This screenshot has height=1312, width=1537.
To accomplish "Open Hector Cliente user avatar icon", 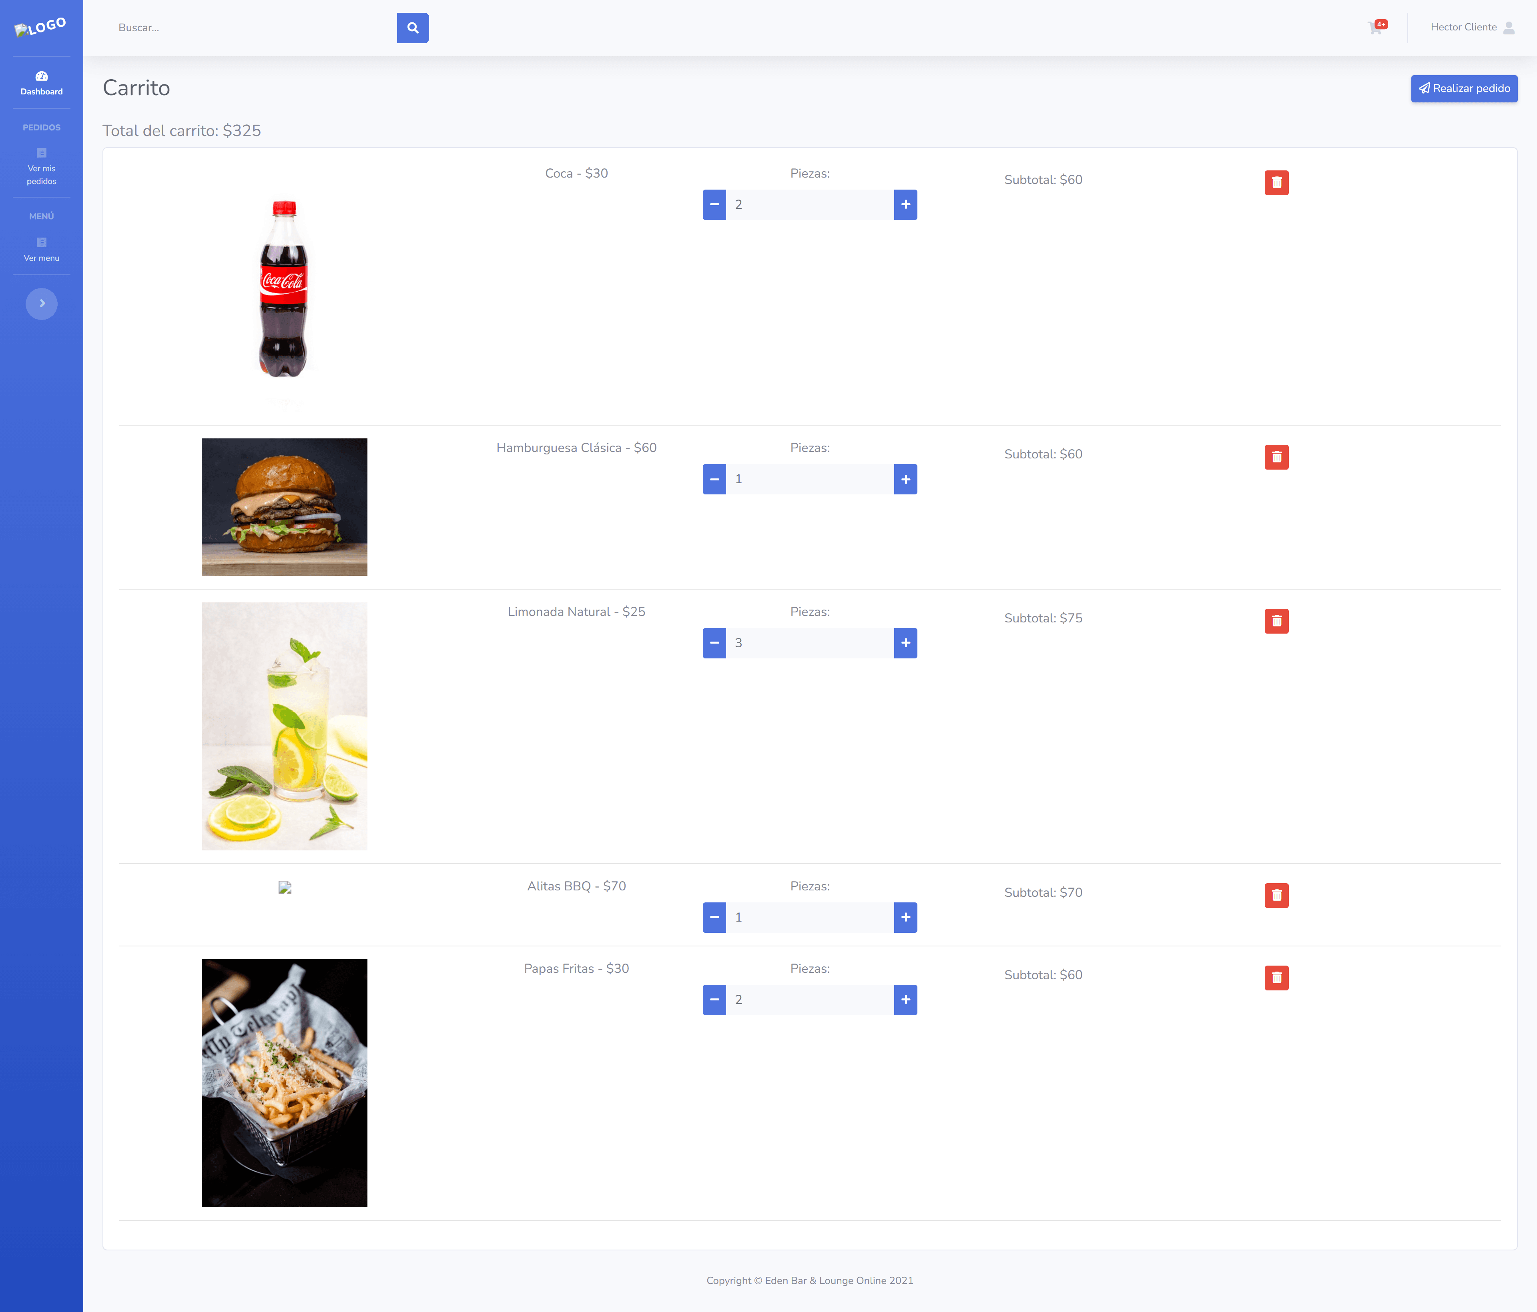I will pos(1509,28).
